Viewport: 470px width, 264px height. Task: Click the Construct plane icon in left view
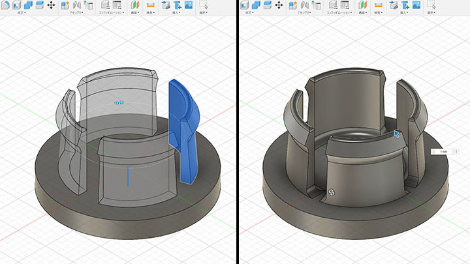(x=135, y=5)
